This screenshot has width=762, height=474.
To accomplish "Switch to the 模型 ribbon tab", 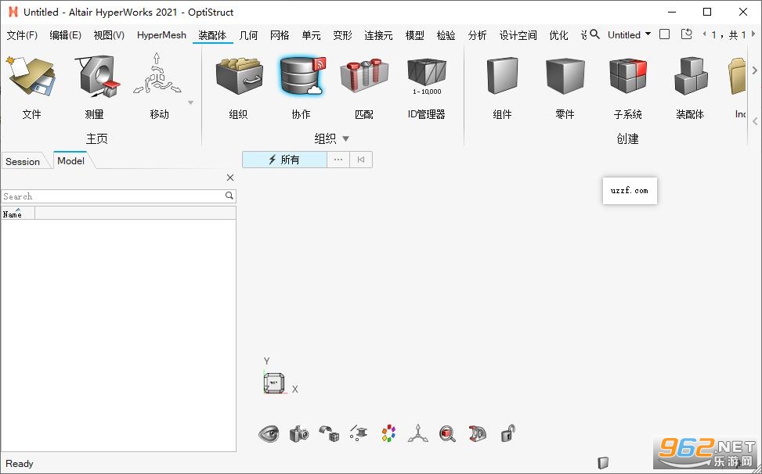I will click(x=414, y=35).
